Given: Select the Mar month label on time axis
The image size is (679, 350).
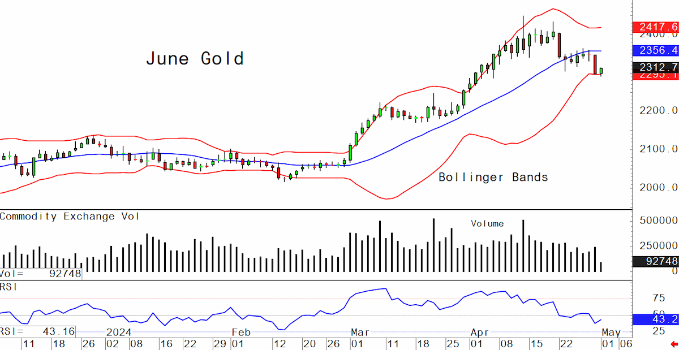Looking at the screenshot, I should 359,332.
